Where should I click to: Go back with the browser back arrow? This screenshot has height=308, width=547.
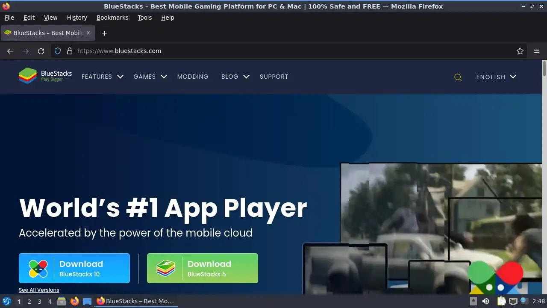click(10, 51)
